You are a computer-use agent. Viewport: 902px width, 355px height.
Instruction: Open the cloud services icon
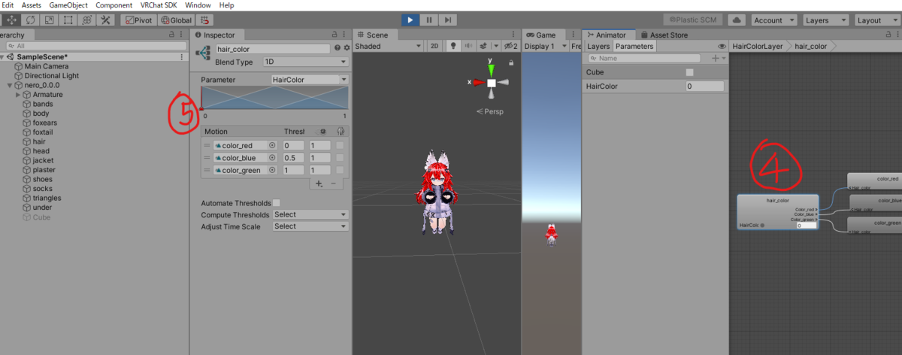[x=737, y=20]
